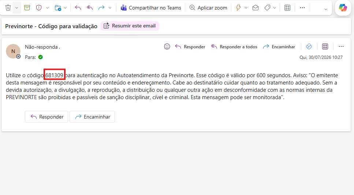The height and width of the screenshot is (195, 354).
Task: Open message header apps grid icon
Action: (x=325, y=46)
